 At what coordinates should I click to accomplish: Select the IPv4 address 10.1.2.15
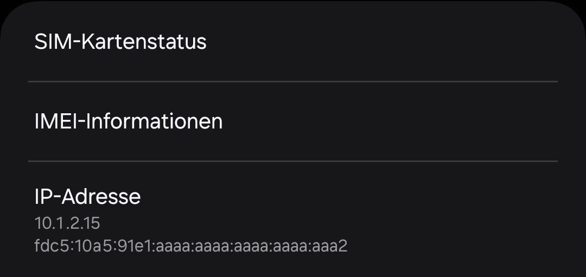67,223
